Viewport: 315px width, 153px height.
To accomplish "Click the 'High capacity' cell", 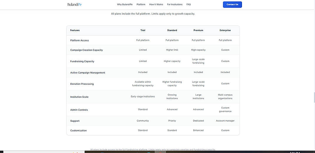I will click(x=198, y=50).
